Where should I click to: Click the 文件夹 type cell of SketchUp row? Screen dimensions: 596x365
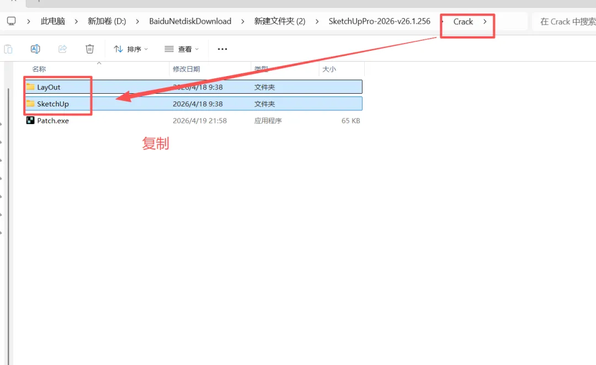[x=264, y=104]
